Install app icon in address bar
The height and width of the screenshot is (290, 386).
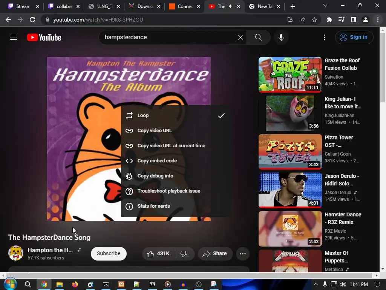(x=290, y=20)
